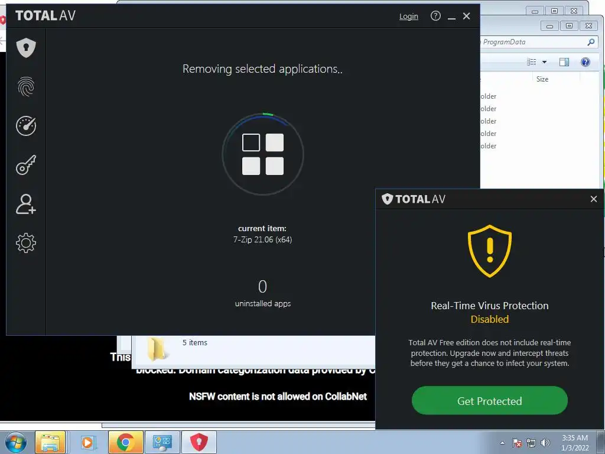Viewport: 605px width, 454px height.
Task: Open Windows Explorer from taskbar
Action: click(x=50, y=442)
